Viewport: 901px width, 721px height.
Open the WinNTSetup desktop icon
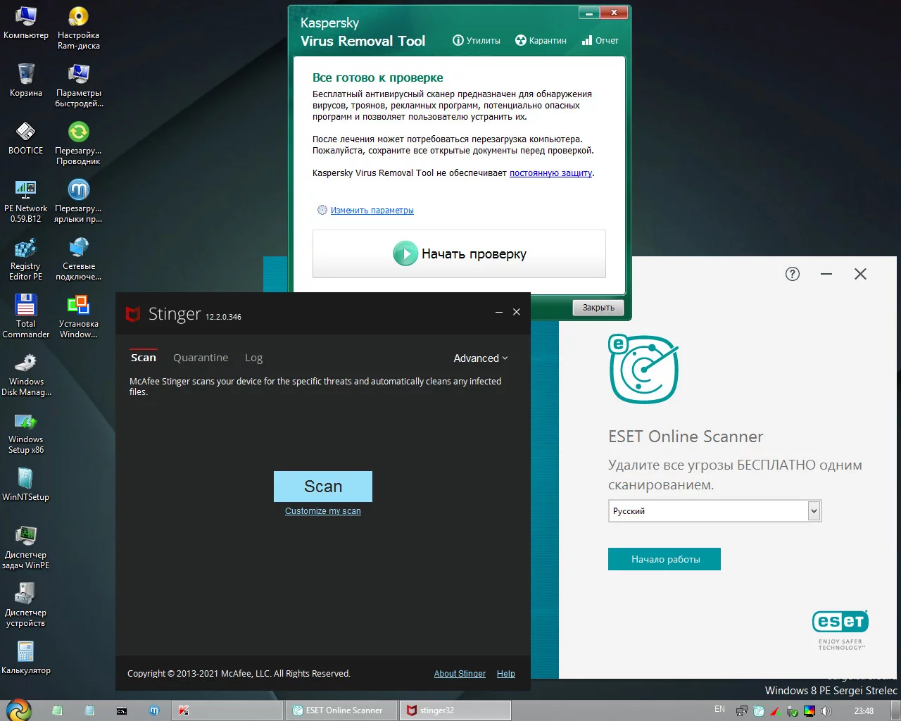point(26,484)
